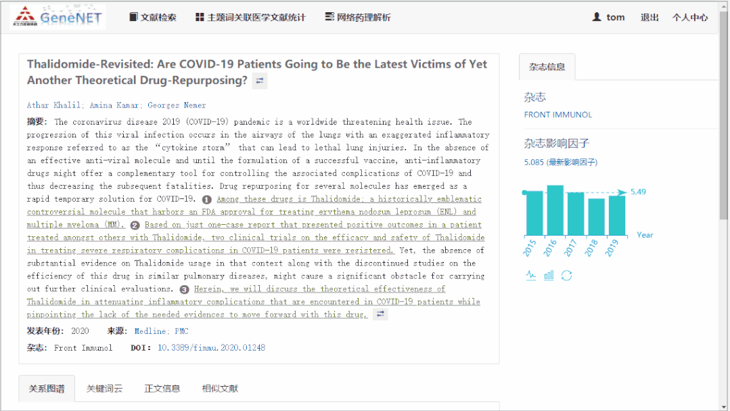Switch to 相似文献 tab
The width and height of the screenshot is (730, 411).
click(x=220, y=389)
